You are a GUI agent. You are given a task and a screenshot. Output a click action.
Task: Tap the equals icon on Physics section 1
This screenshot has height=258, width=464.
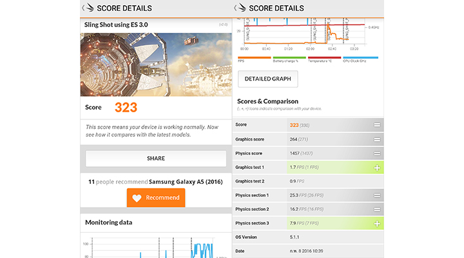pyautogui.click(x=377, y=195)
